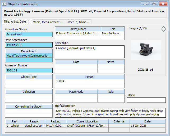Show previous image with up arrow
170x136 pixels.
(x=163, y=28)
